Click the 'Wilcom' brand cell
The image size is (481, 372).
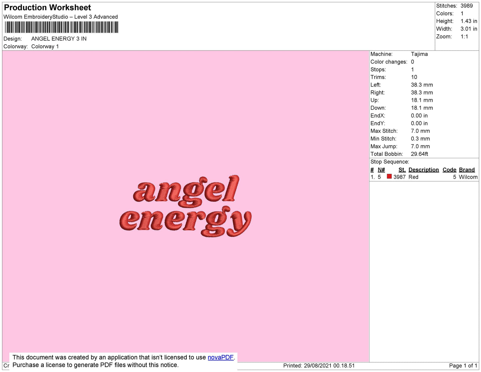coord(468,177)
